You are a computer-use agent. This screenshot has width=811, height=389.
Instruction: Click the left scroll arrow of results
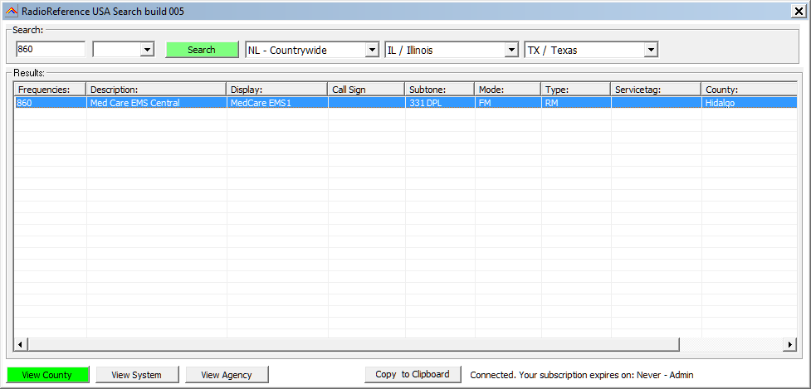click(x=21, y=344)
